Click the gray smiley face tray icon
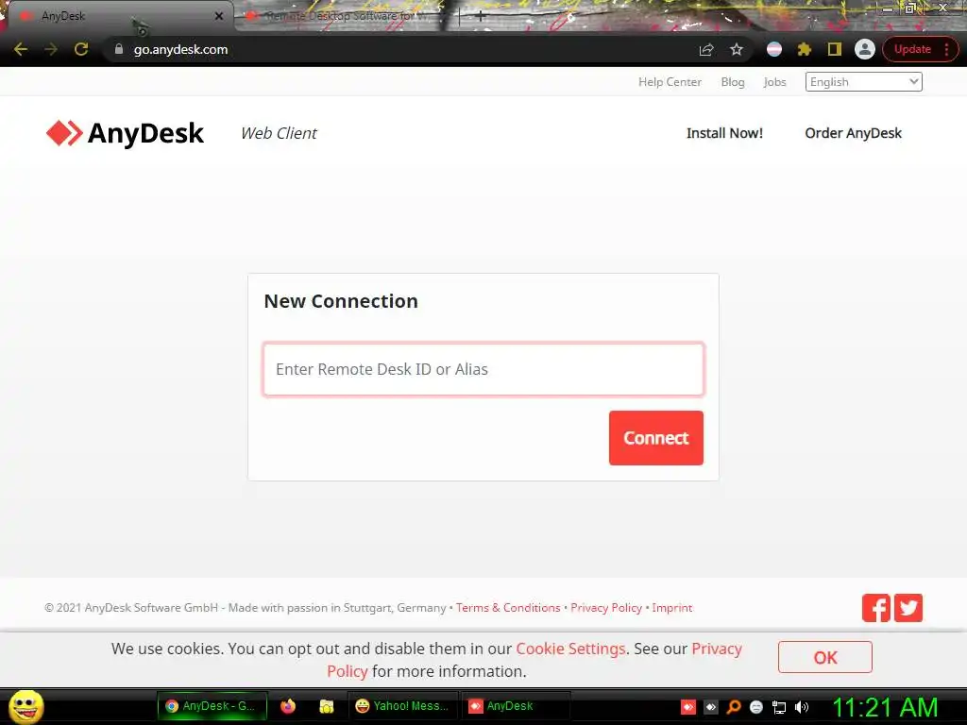This screenshot has width=967, height=725. (756, 707)
